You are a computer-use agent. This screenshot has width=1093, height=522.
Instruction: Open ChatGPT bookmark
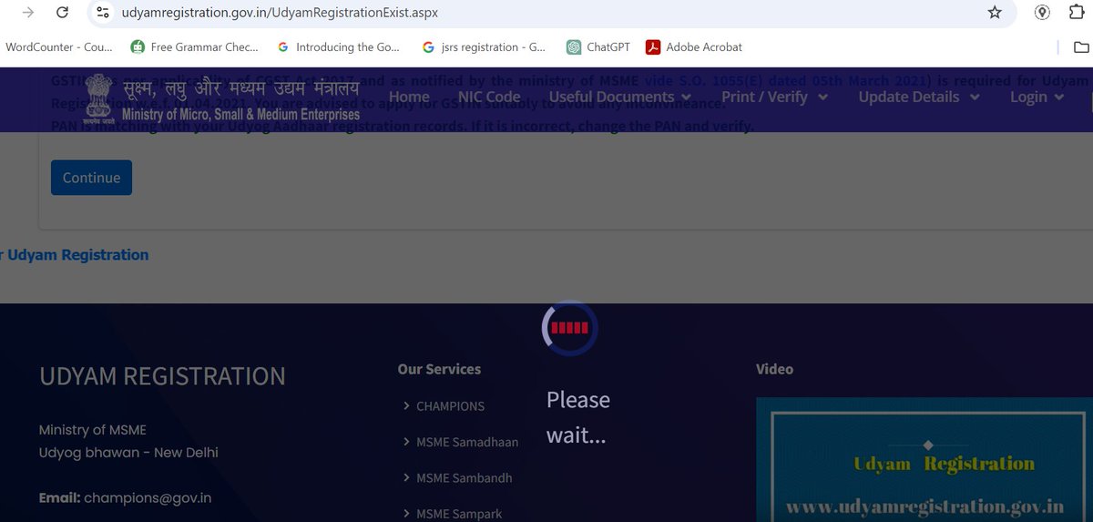coord(598,47)
